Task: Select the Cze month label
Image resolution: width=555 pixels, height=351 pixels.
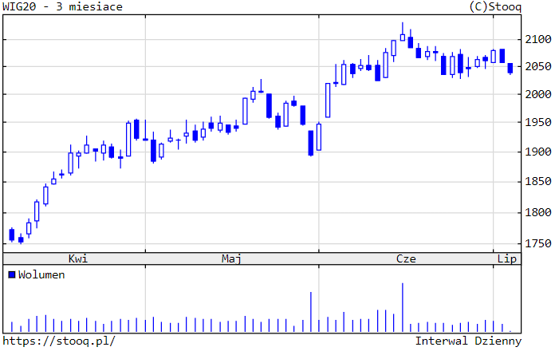Action: tap(406, 258)
